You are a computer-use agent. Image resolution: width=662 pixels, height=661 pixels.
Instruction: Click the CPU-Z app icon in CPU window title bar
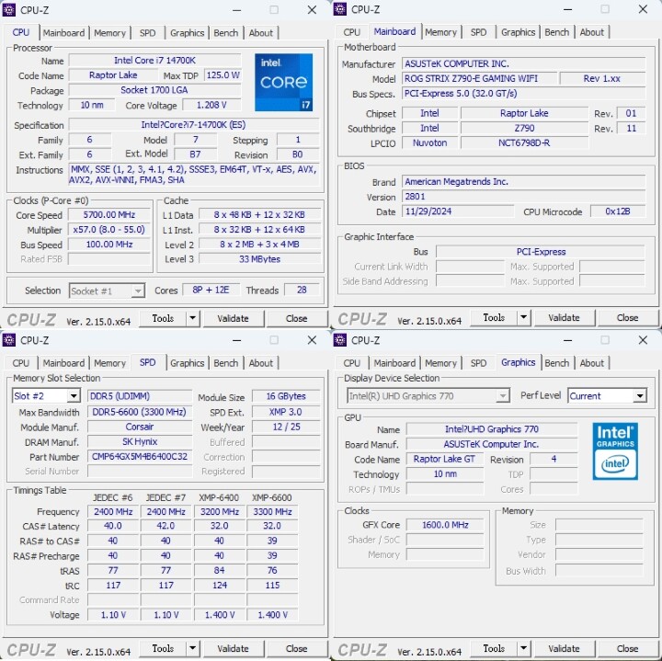pos(9,10)
